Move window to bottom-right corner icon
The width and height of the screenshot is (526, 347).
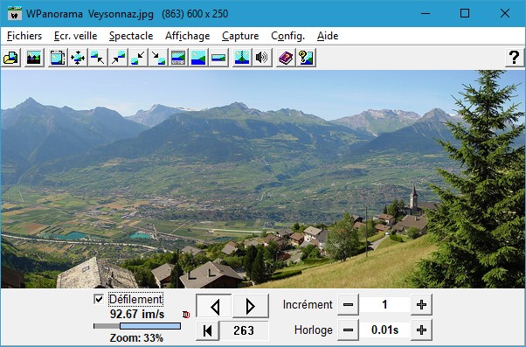[x=158, y=58]
